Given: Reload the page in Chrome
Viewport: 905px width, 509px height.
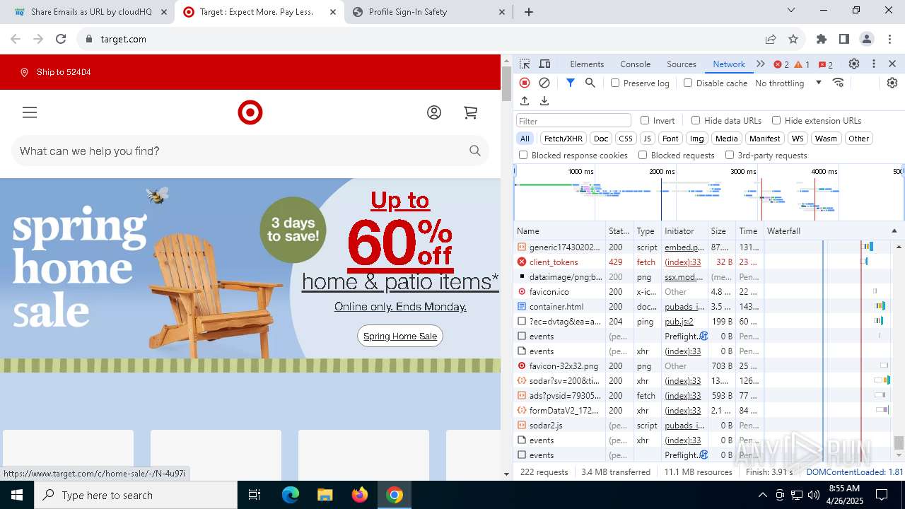Looking at the screenshot, I should point(61,39).
